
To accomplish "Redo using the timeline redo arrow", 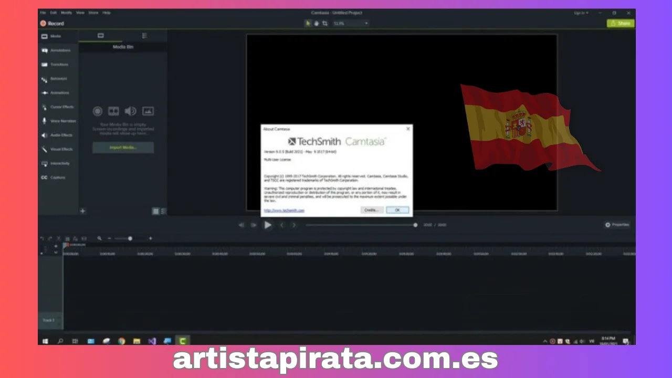I will tap(50, 238).
